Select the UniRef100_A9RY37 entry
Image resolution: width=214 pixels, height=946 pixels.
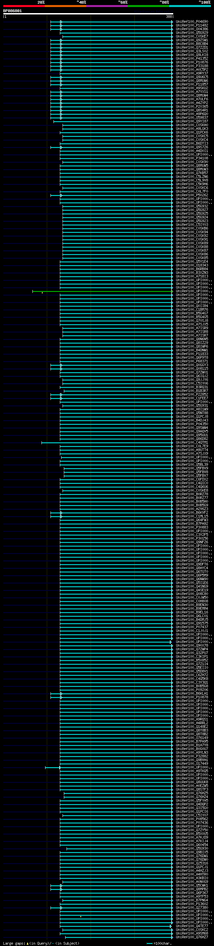192,73
